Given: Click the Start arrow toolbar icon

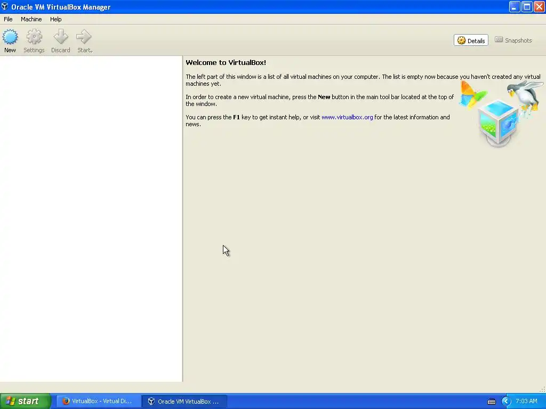Looking at the screenshot, I should click(x=85, y=40).
